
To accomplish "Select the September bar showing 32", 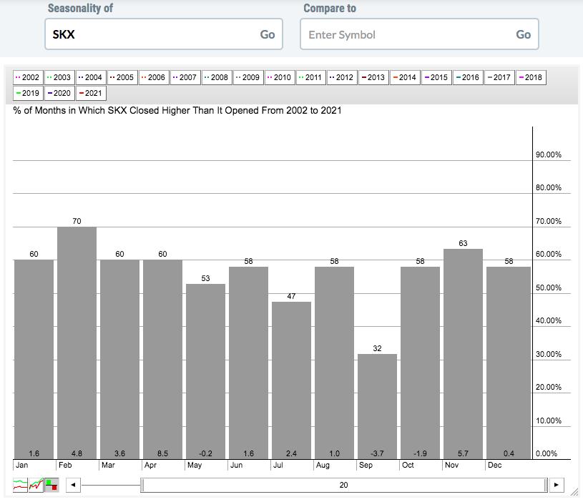I will [x=377, y=406].
